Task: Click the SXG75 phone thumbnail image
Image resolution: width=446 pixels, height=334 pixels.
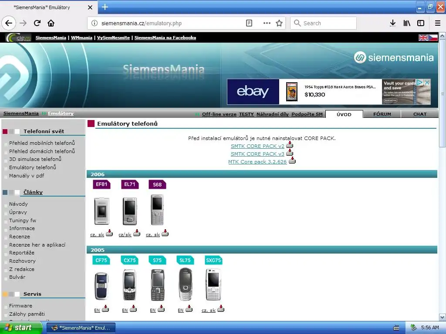Action: pyautogui.click(x=213, y=284)
